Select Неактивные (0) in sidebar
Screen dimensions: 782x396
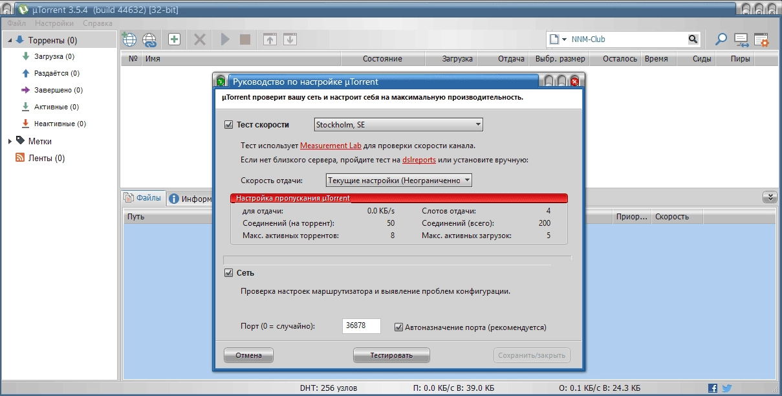60,124
